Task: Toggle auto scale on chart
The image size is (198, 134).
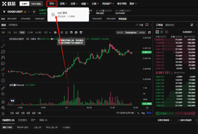Action: pos(149,113)
